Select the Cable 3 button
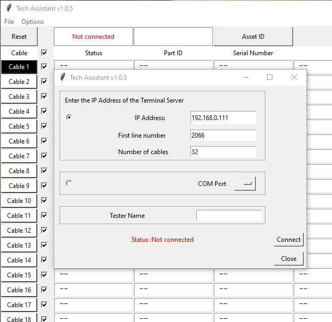332x322 pixels. point(19,97)
